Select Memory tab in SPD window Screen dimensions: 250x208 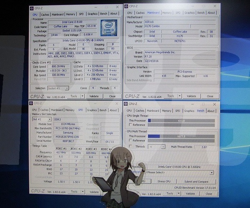tap(70, 110)
